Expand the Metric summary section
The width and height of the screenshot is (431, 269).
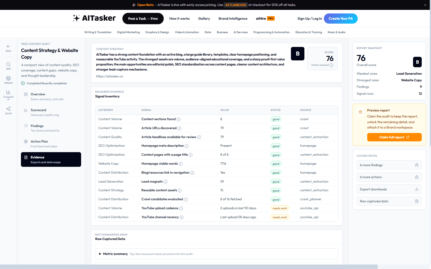(217, 254)
